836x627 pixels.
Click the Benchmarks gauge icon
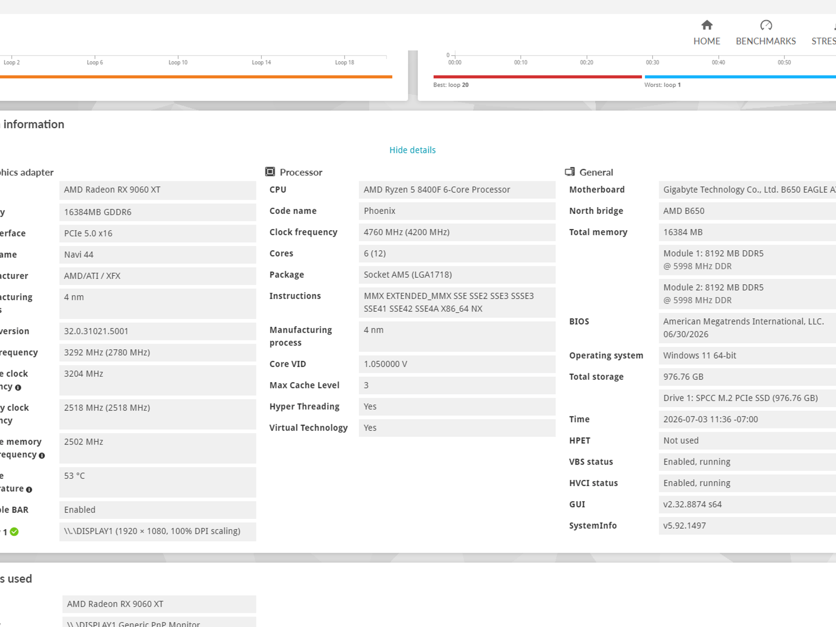(766, 25)
